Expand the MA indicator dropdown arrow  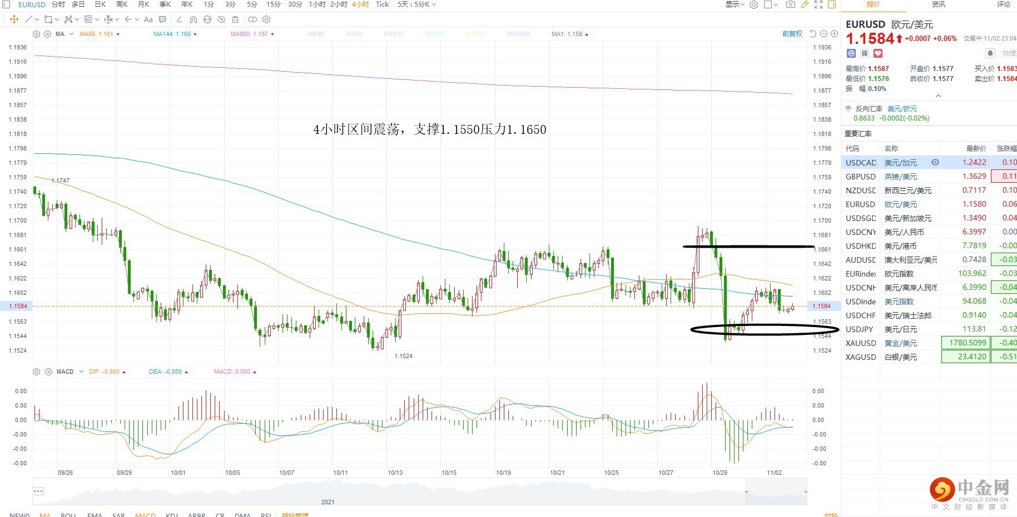pos(72,34)
